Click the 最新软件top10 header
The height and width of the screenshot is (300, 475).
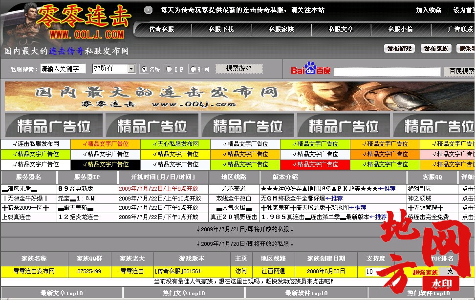pyautogui.click(x=306, y=293)
